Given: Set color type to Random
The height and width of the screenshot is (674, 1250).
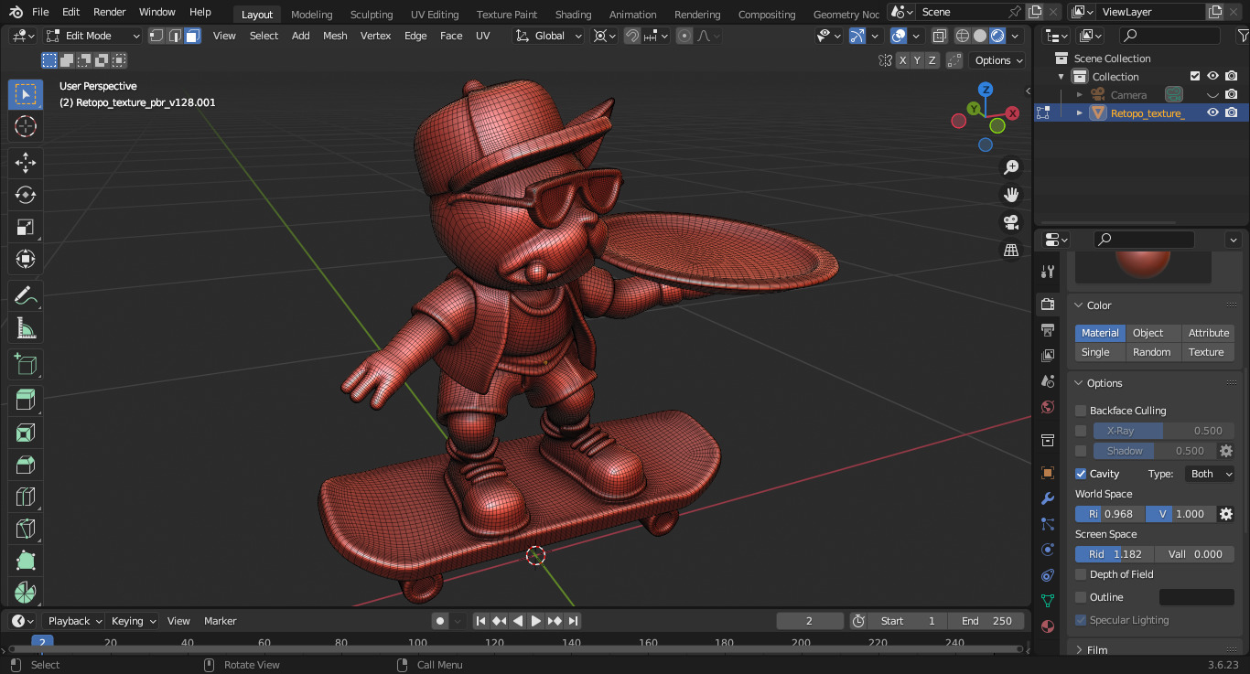Looking at the screenshot, I should 1152,352.
